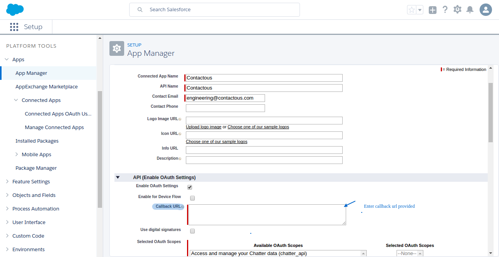
Task: Choose sample logos link under Logo Image URL
Action: pyautogui.click(x=258, y=127)
